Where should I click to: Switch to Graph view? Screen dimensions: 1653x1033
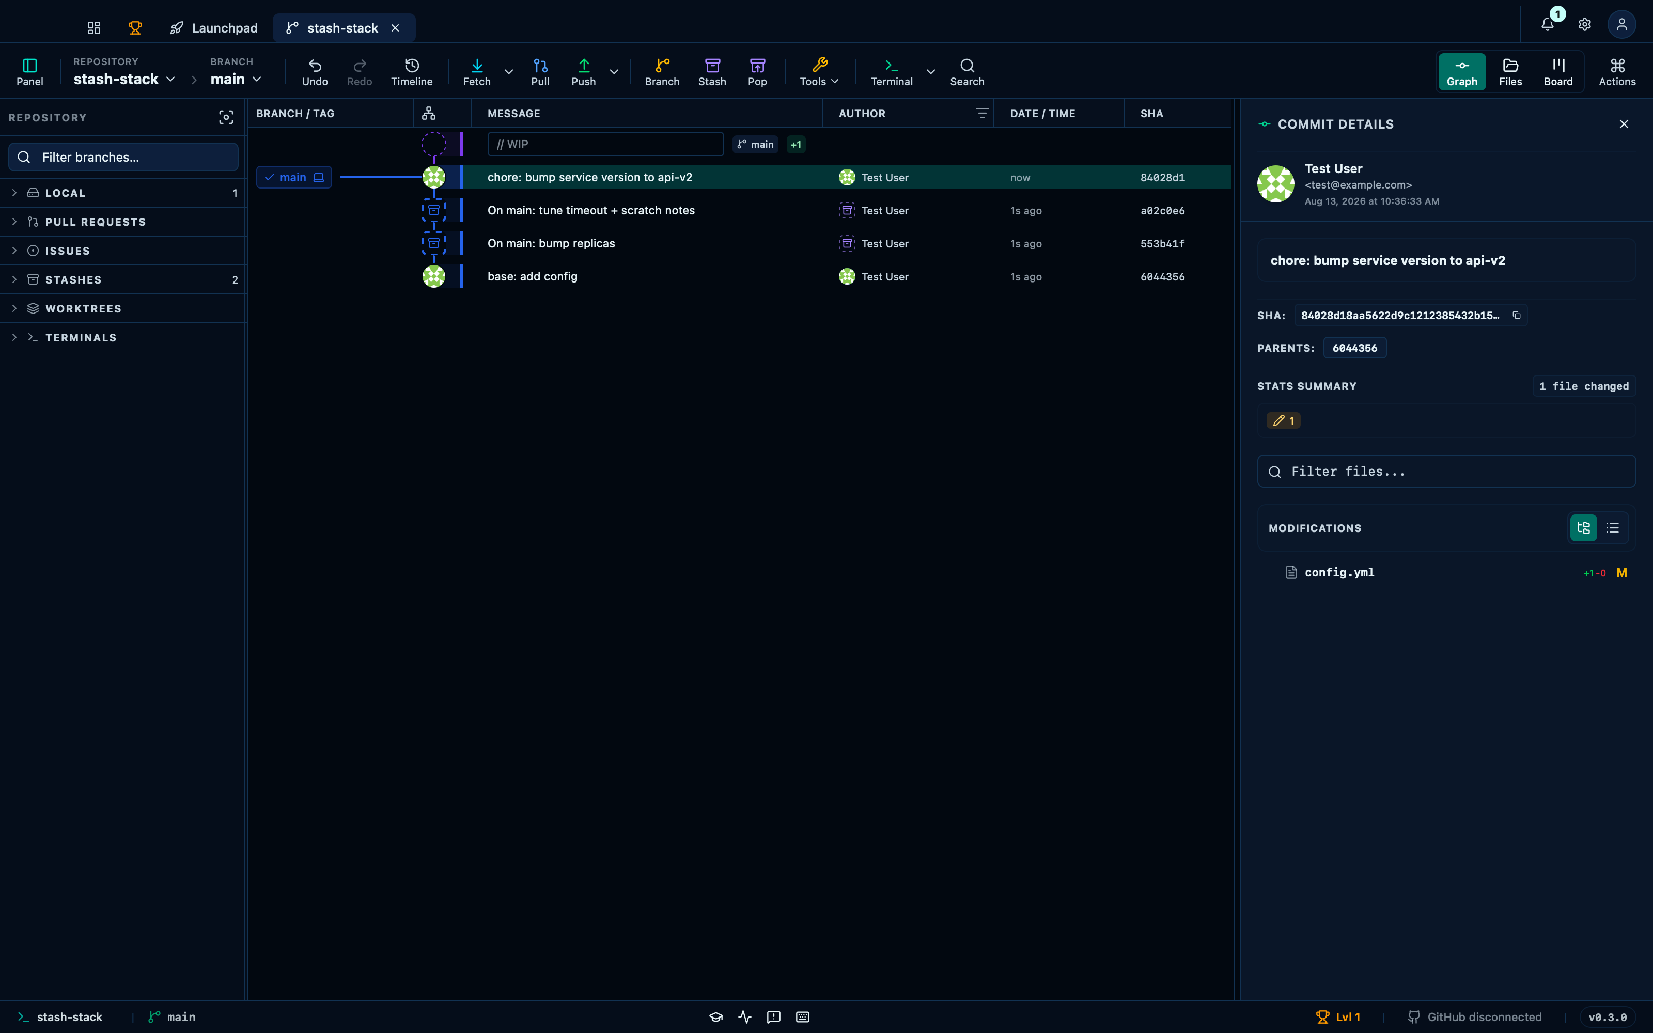coord(1462,72)
